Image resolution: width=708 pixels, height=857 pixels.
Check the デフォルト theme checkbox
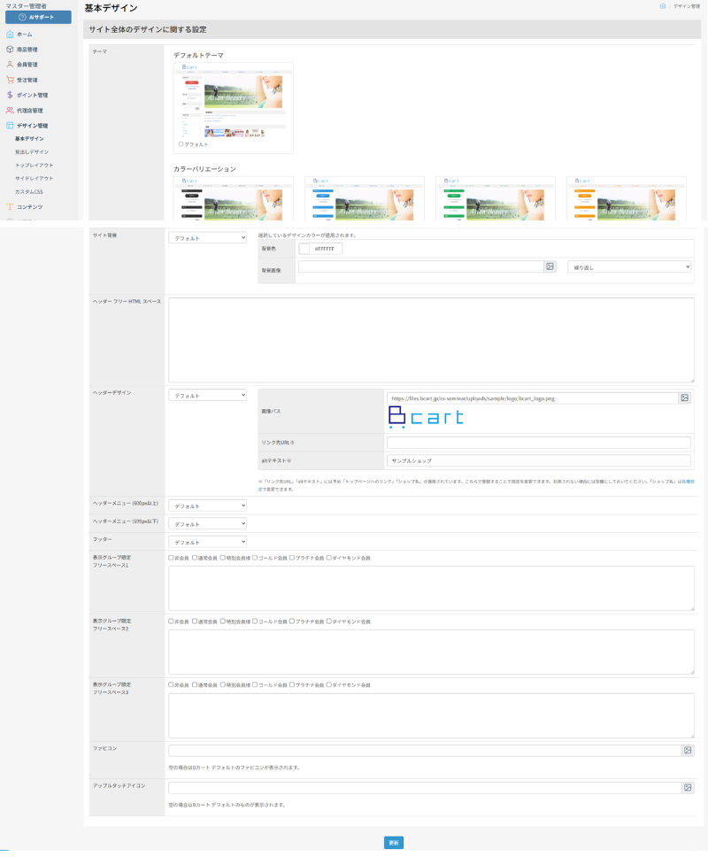181,143
